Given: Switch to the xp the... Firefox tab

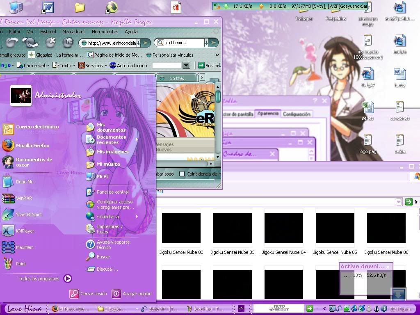Looking at the screenshot, I should 176,78.
